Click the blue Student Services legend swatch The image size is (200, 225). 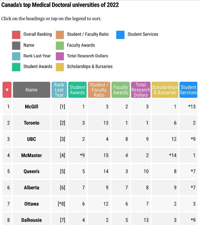120,35
